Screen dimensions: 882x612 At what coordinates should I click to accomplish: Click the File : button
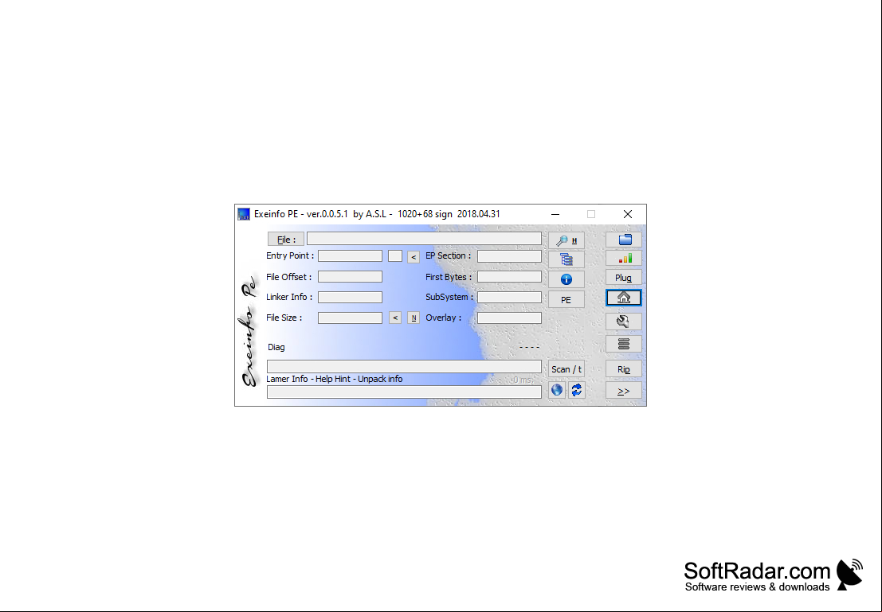click(286, 240)
